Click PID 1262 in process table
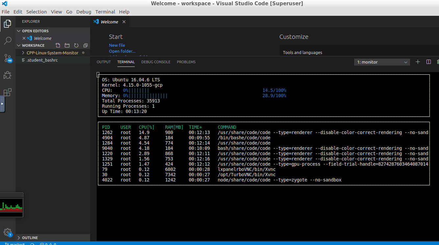This screenshot has height=245, width=439. coord(107,132)
